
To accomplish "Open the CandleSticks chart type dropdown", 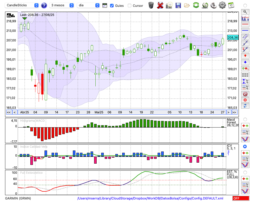I will pos(22,5).
